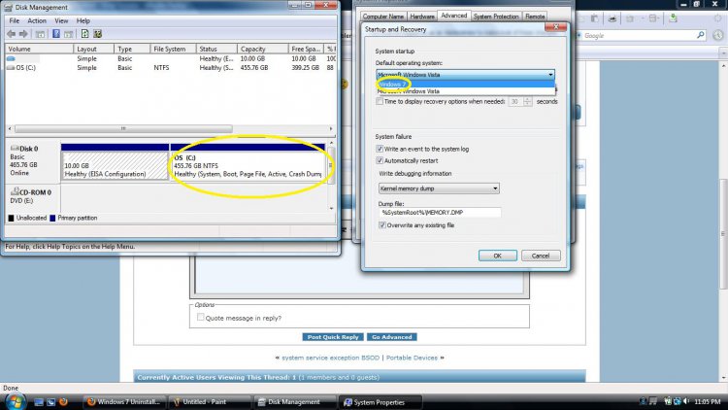Switch to the Hardware tab
Screen dimensions: 728x410
coord(422,17)
